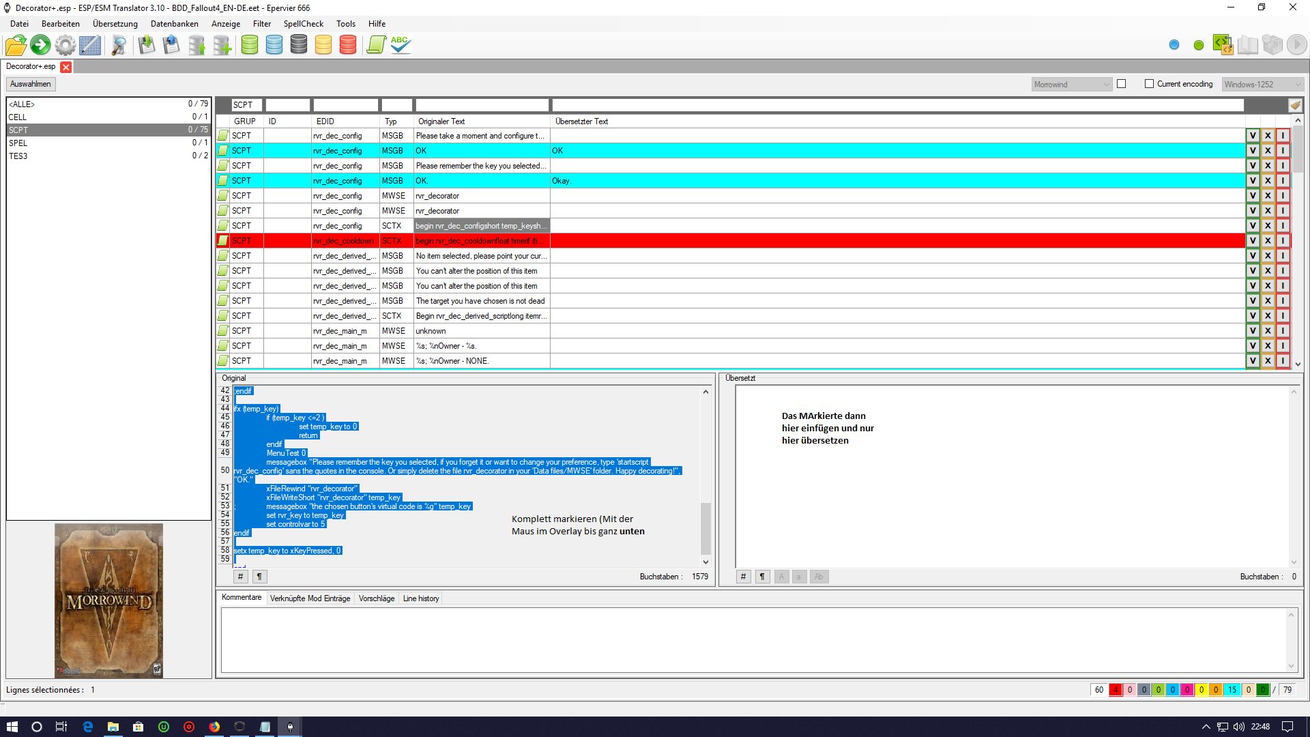The image size is (1310, 737).
Task: Click pilcrow icon under Original pane
Action: coord(259,577)
